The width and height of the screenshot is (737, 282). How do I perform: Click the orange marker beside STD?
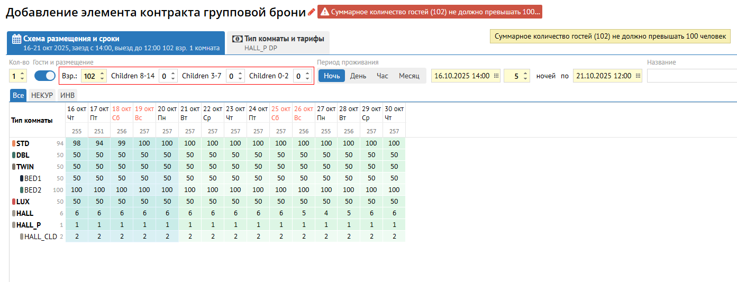pyautogui.click(x=13, y=143)
